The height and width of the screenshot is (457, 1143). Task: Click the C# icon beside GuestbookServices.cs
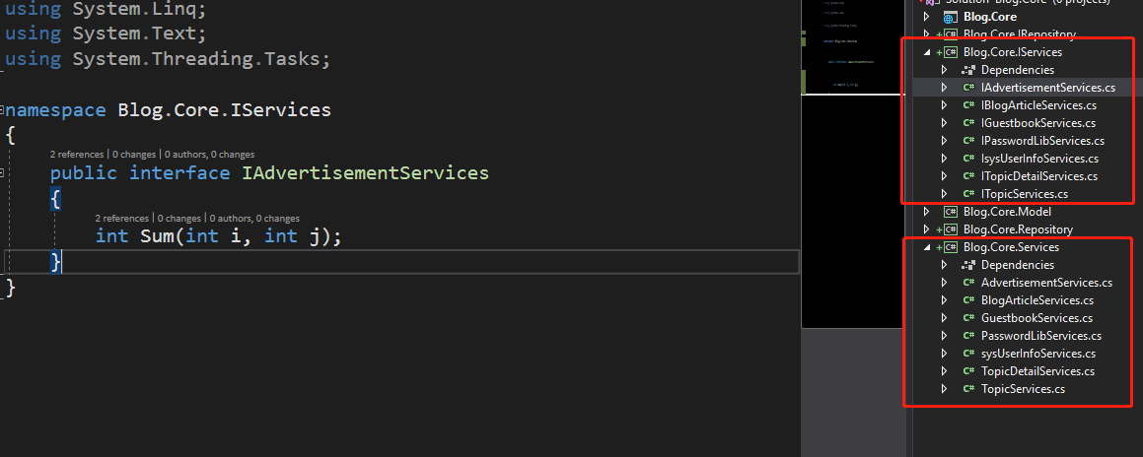[968, 318]
